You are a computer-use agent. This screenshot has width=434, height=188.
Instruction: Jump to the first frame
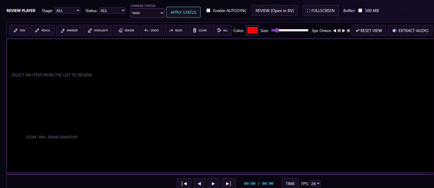coord(184,184)
